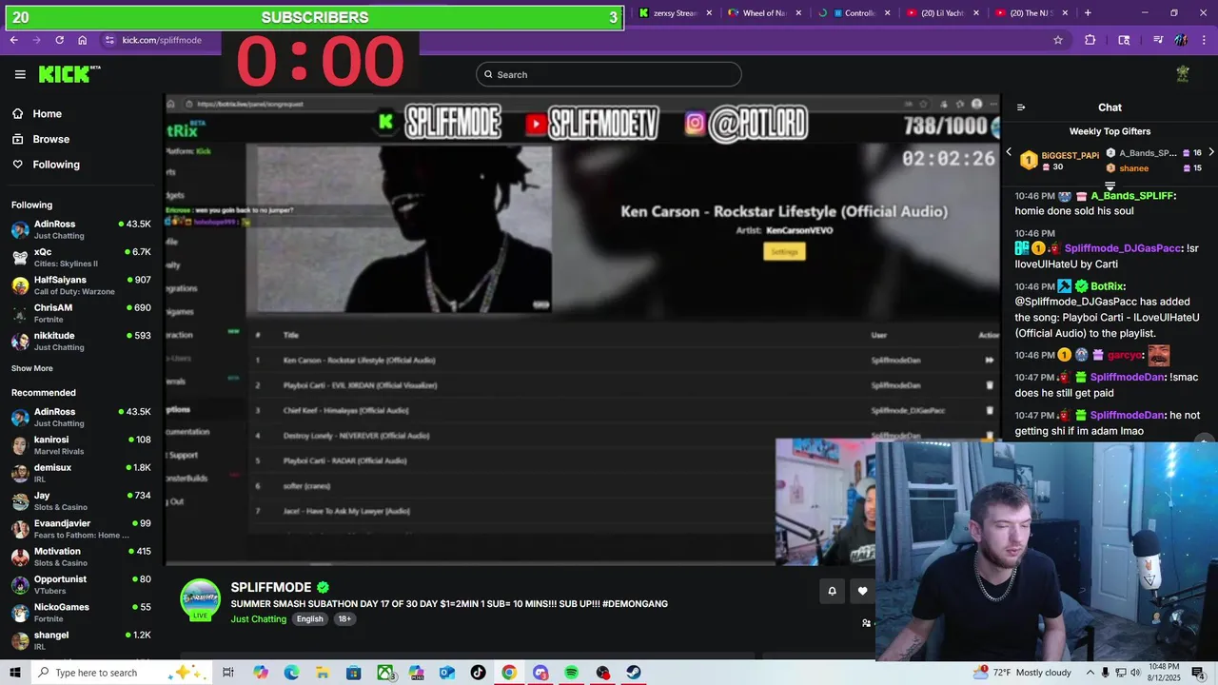Screen dimensions: 1218x685
Task: Click the address bar kick.com/spliffmode
Action: coord(162,40)
